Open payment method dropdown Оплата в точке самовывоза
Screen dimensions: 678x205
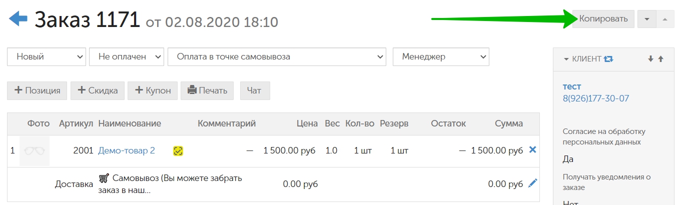click(277, 56)
